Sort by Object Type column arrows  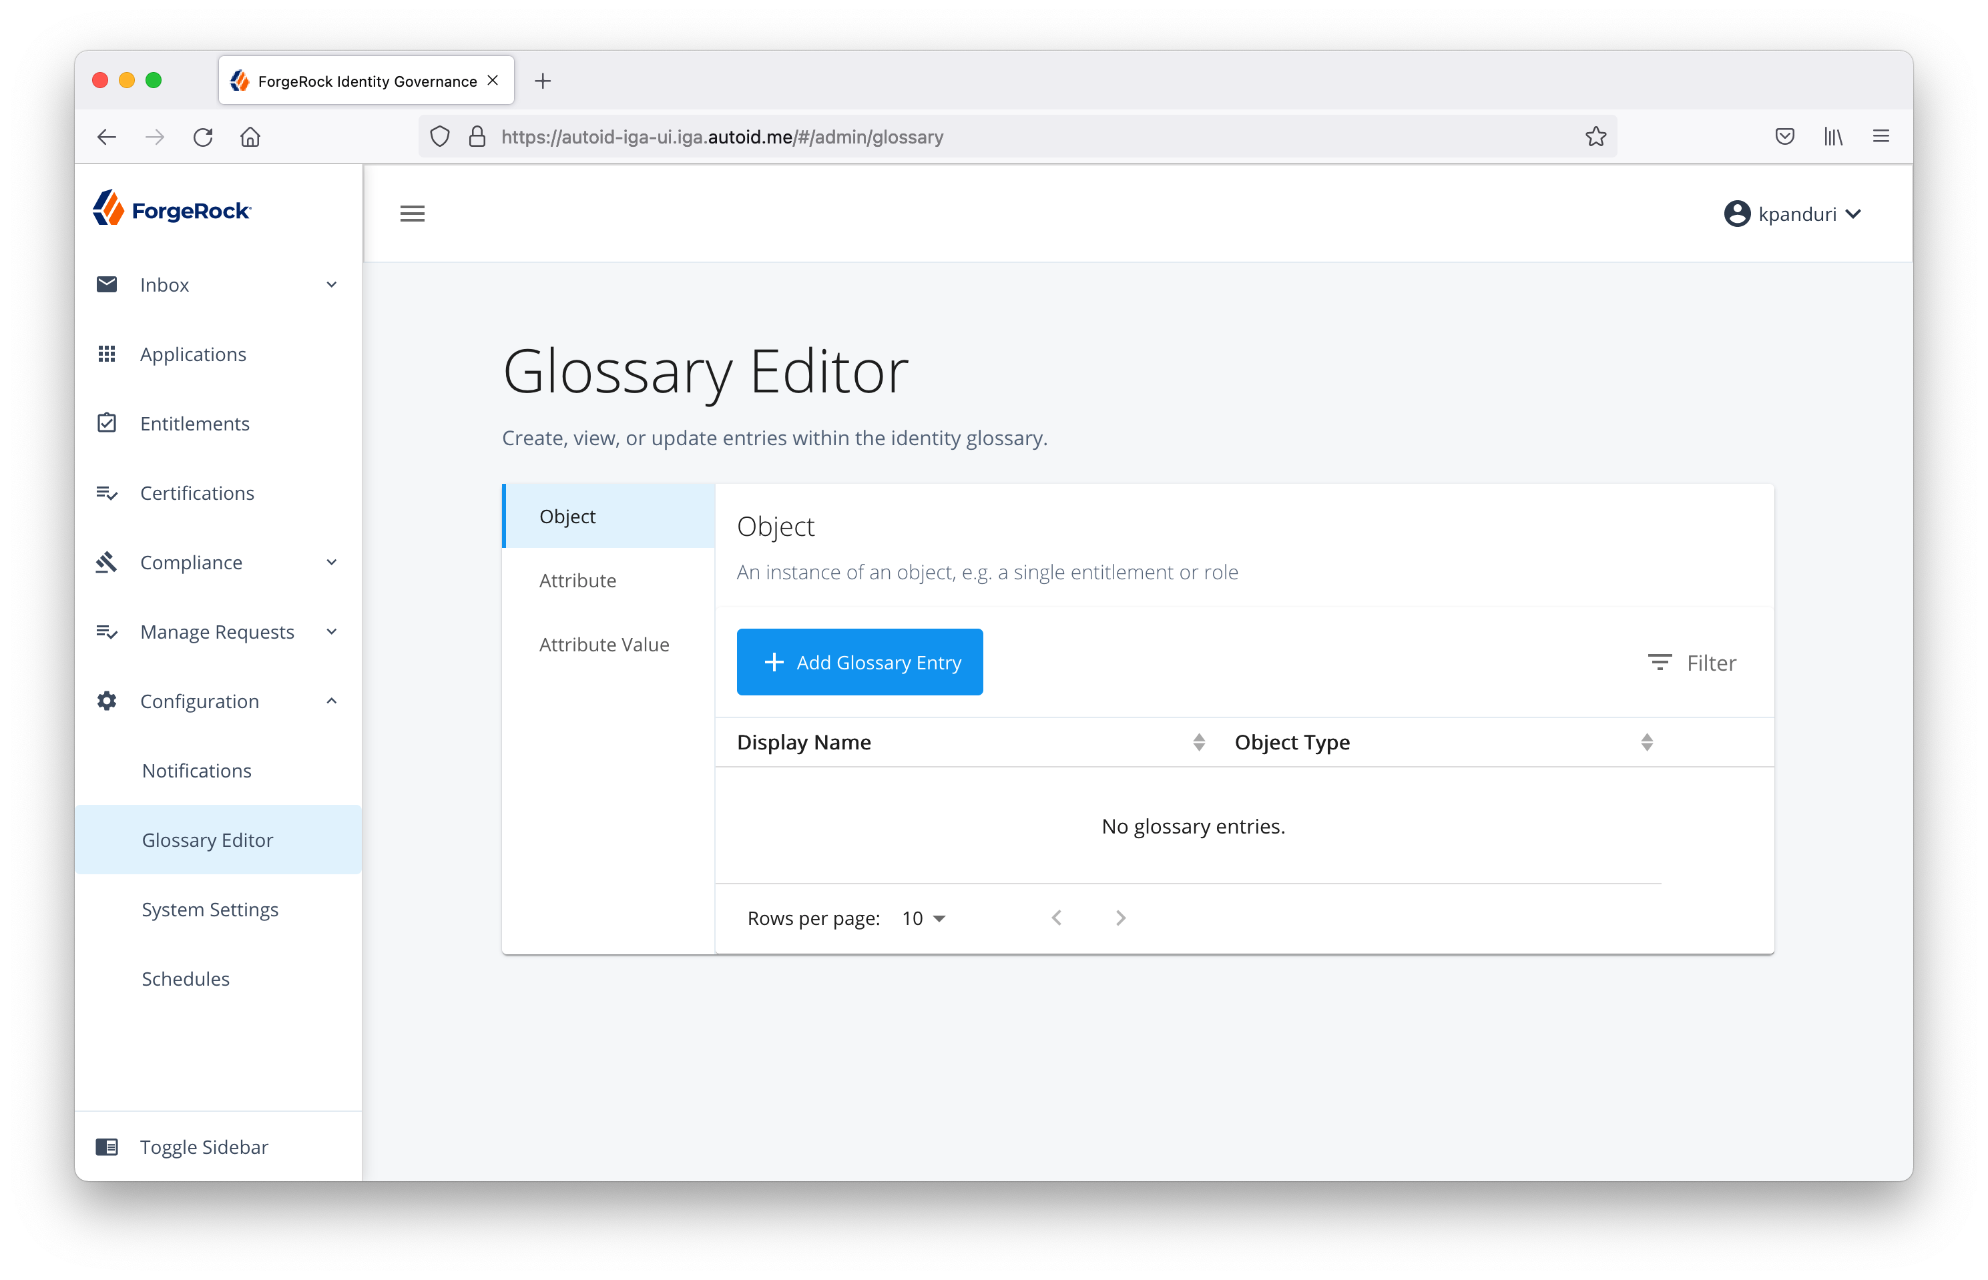(1646, 742)
